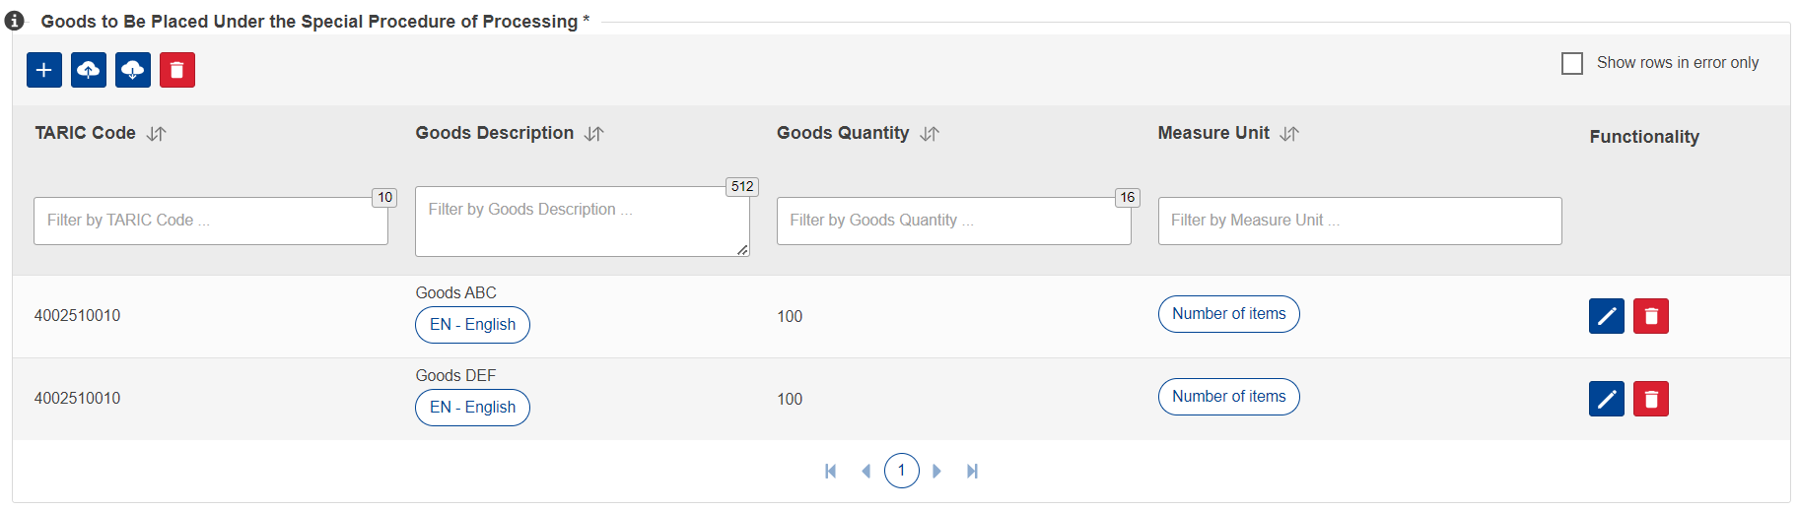The width and height of the screenshot is (1799, 510).
Task: Click the info icon beside section title
Action: click(x=15, y=21)
